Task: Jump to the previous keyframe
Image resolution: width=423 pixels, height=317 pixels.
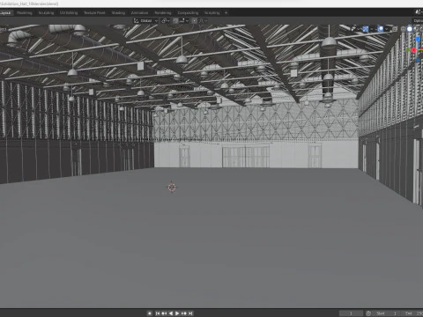Action: 164,313
